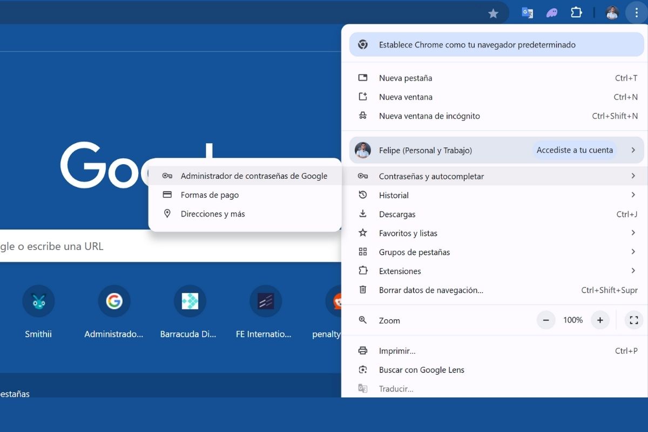Click the purple ghost extension icon
This screenshot has width=648, height=432.
click(x=552, y=12)
